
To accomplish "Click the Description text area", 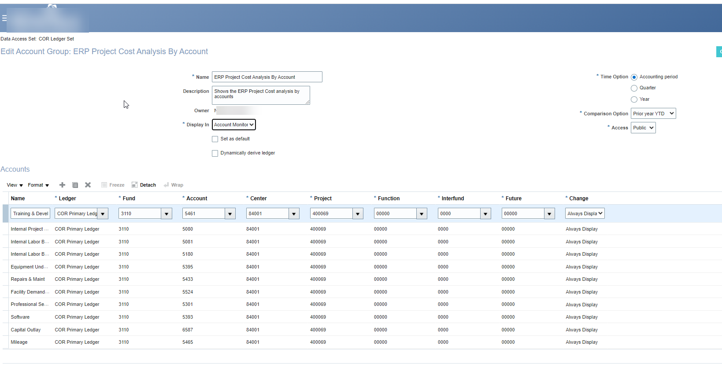I will [x=261, y=95].
